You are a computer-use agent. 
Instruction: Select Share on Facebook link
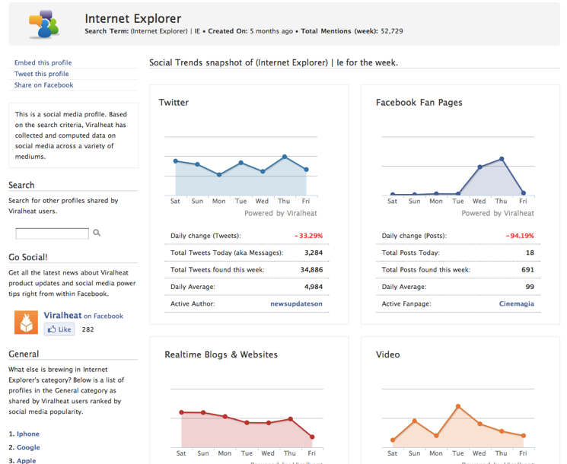pyautogui.click(x=43, y=85)
